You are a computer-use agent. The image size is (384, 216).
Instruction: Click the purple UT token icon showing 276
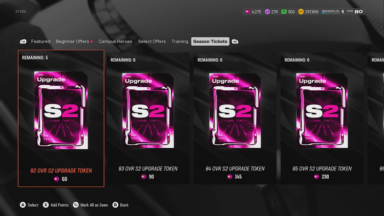pyautogui.click(x=267, y=11)
